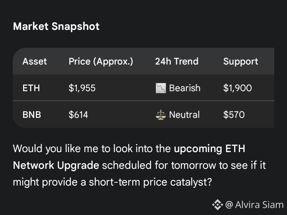
Task: Click the Market Snapshot heading
Action: 56,26
